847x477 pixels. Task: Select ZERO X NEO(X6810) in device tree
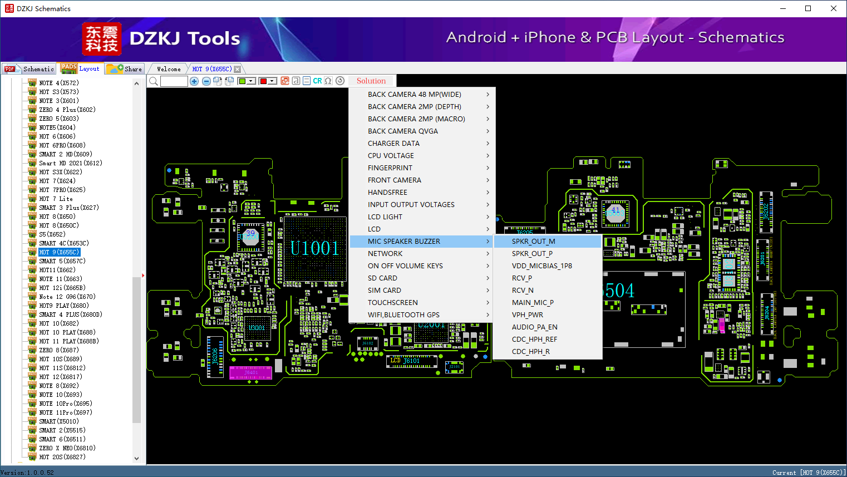pos(67,448)
